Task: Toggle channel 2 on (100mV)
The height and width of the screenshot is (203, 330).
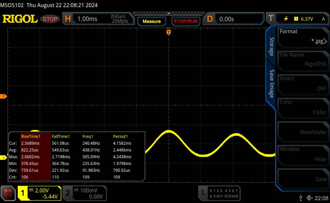Action: [x=83, y=193]
